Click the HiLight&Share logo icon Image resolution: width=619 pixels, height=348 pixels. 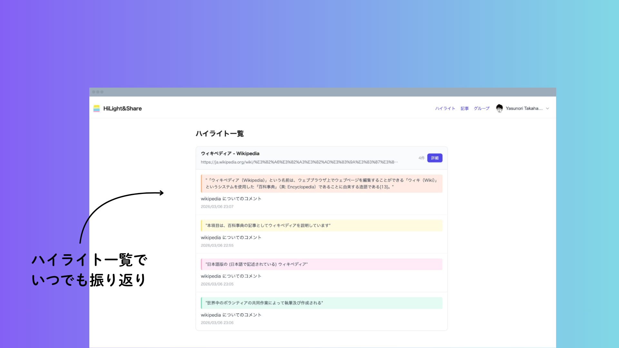[x=96, y=109]
